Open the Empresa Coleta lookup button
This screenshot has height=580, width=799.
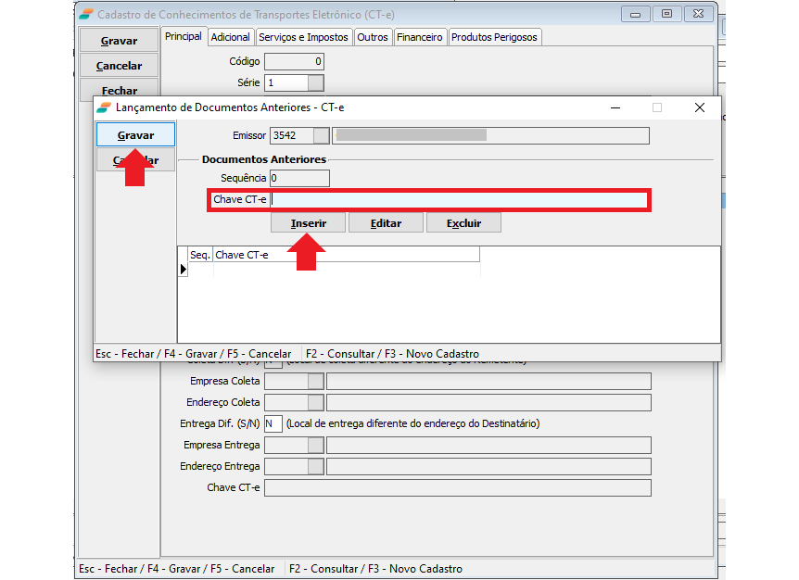click(x=315, y=382)
